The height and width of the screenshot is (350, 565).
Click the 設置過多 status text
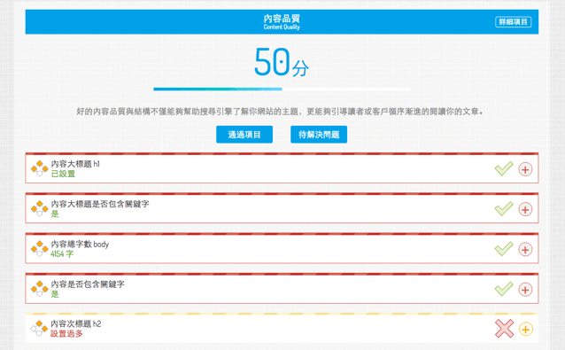(x=66, y=334)
